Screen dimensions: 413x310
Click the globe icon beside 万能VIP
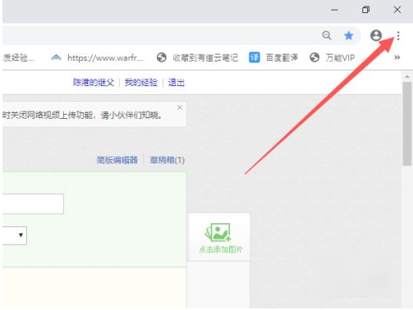pos(314,57)
